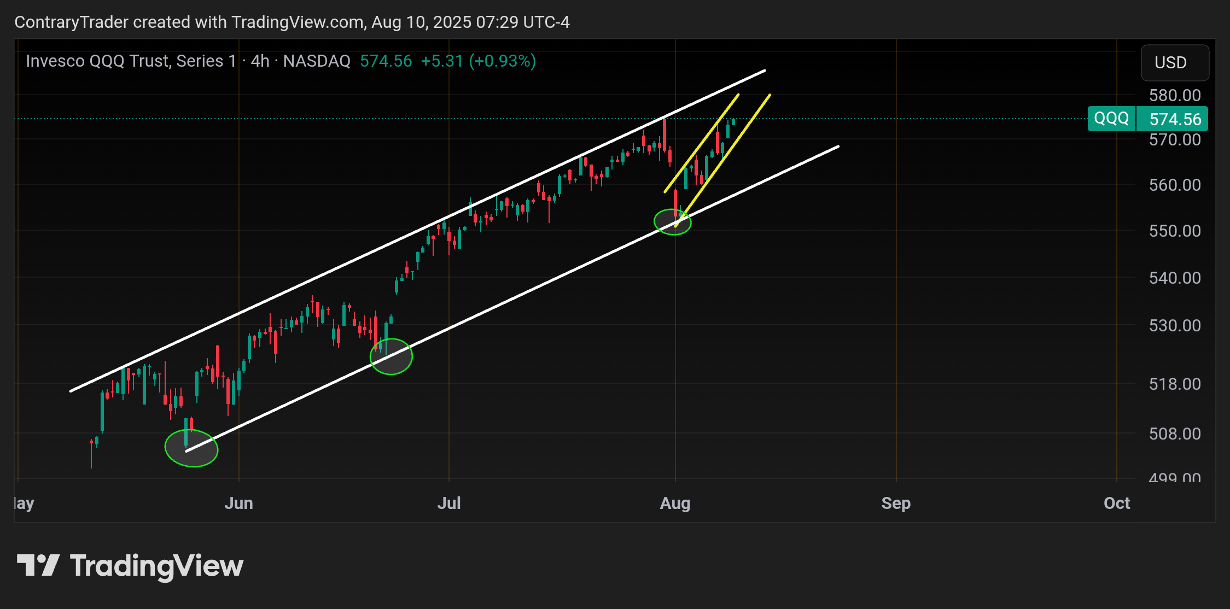Click the 550.00 price axis label
Image resolution: width=1230 pixels, height=609 pixels.
pos(1175,231)
